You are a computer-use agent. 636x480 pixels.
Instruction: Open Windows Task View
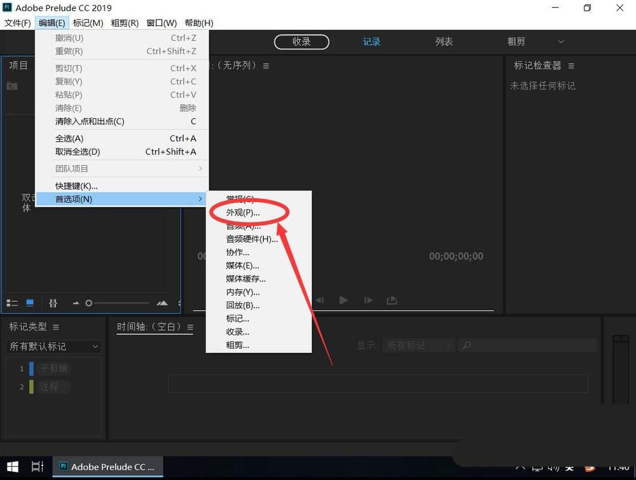point(38,467)
